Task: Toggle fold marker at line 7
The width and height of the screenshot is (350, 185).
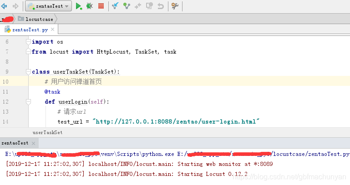Action: 28,52
